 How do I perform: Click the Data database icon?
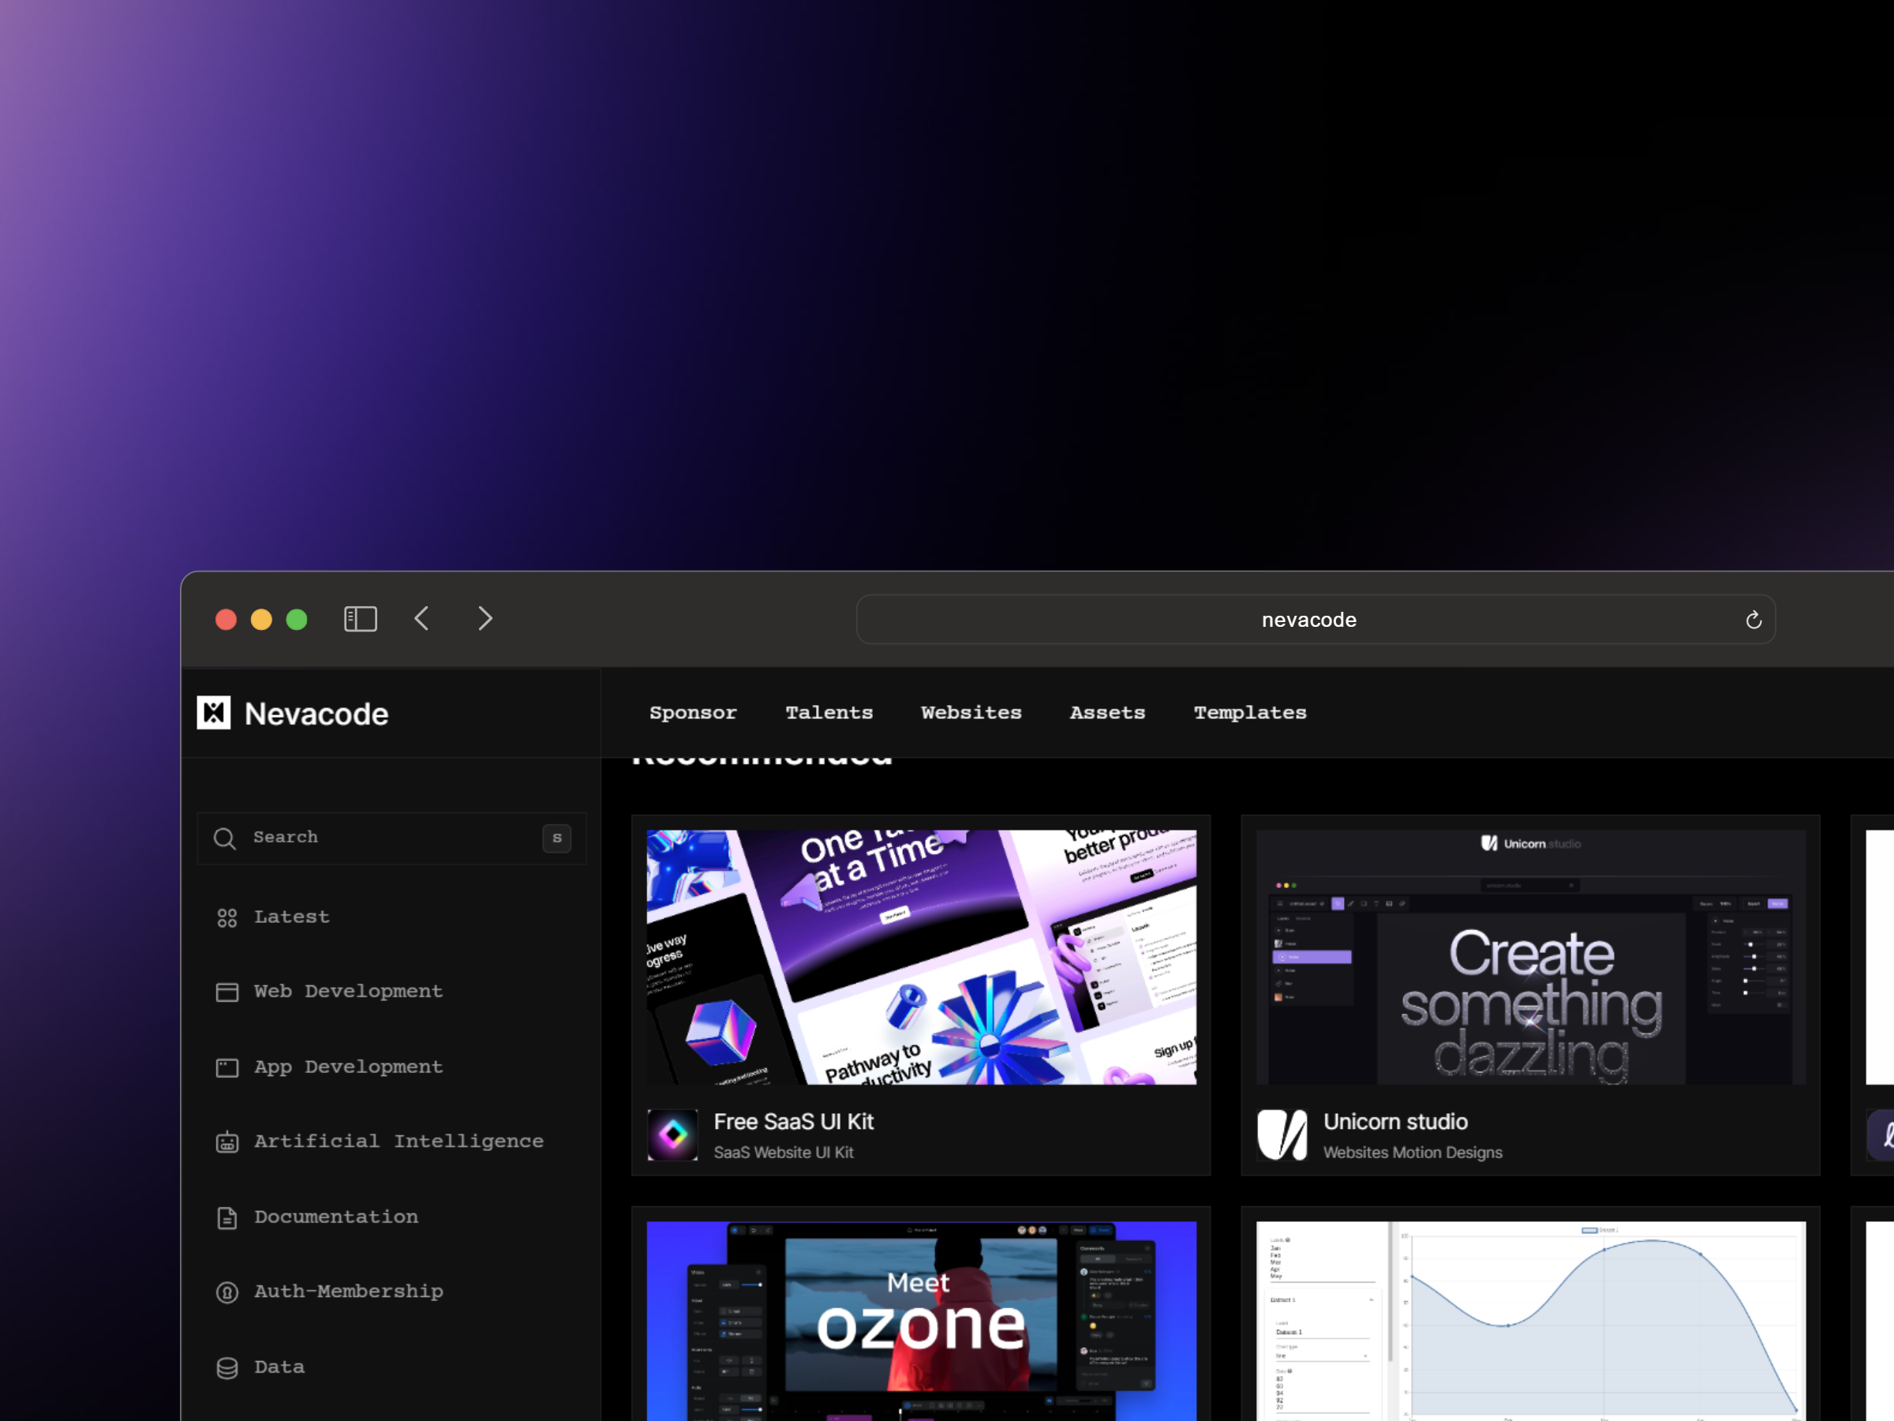(x=227, y=1368)
